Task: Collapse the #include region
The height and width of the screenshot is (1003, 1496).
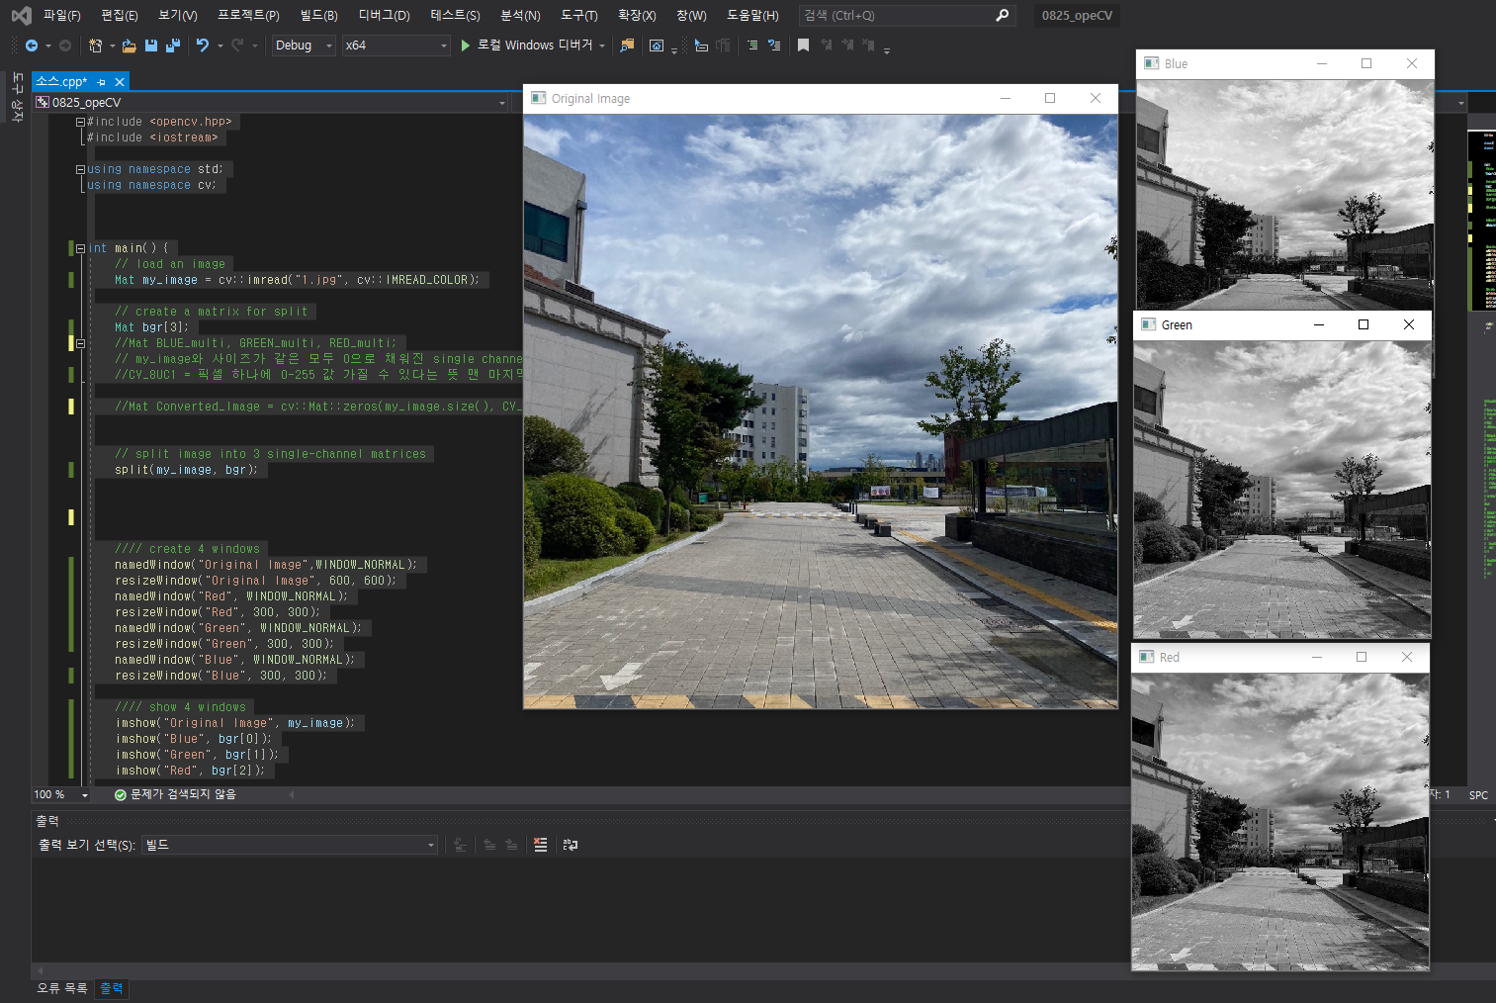Action: point(80,122)
